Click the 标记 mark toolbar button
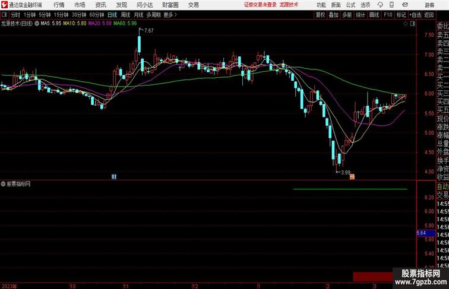449x289 pixels. point(401,15)
